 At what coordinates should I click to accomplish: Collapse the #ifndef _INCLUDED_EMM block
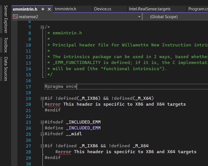click(42, 122)
